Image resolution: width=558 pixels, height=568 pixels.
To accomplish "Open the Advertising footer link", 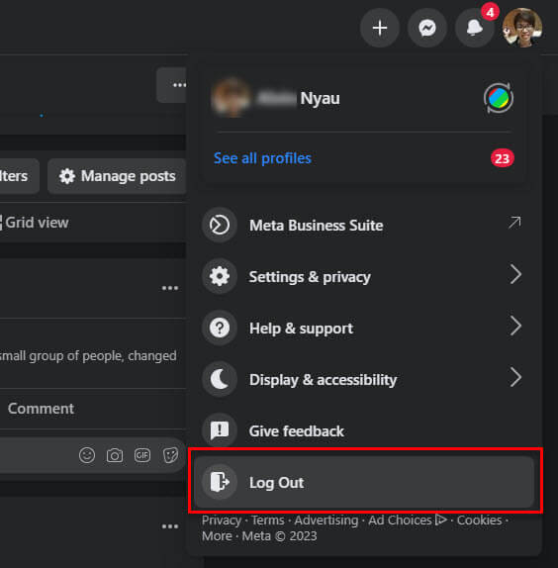I will (326, 521).
